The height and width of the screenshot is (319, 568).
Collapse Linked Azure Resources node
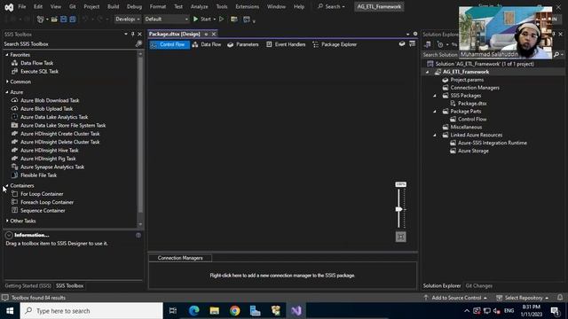coord(435,135)
